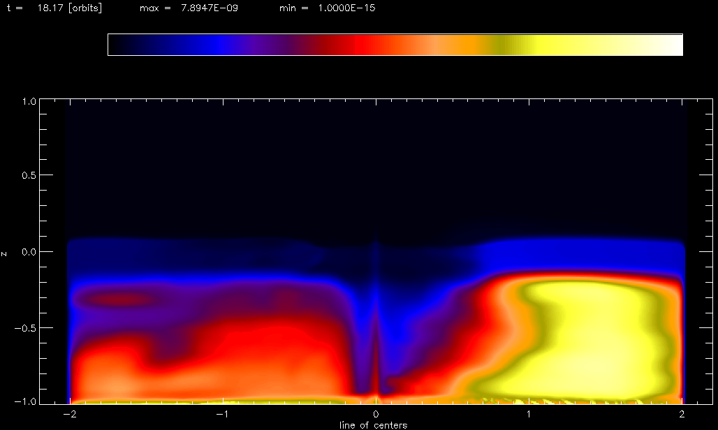Click the white right end of the colorbar

click(x=674, y=45)
